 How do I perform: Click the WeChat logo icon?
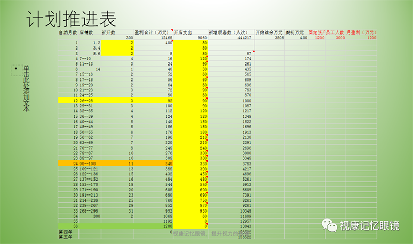[329, 224]
